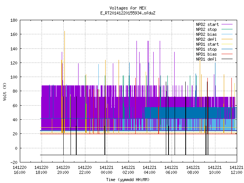Select the NPD2 defl legend label
Viewport: 244px width, 183px height.
click(206, 39)
